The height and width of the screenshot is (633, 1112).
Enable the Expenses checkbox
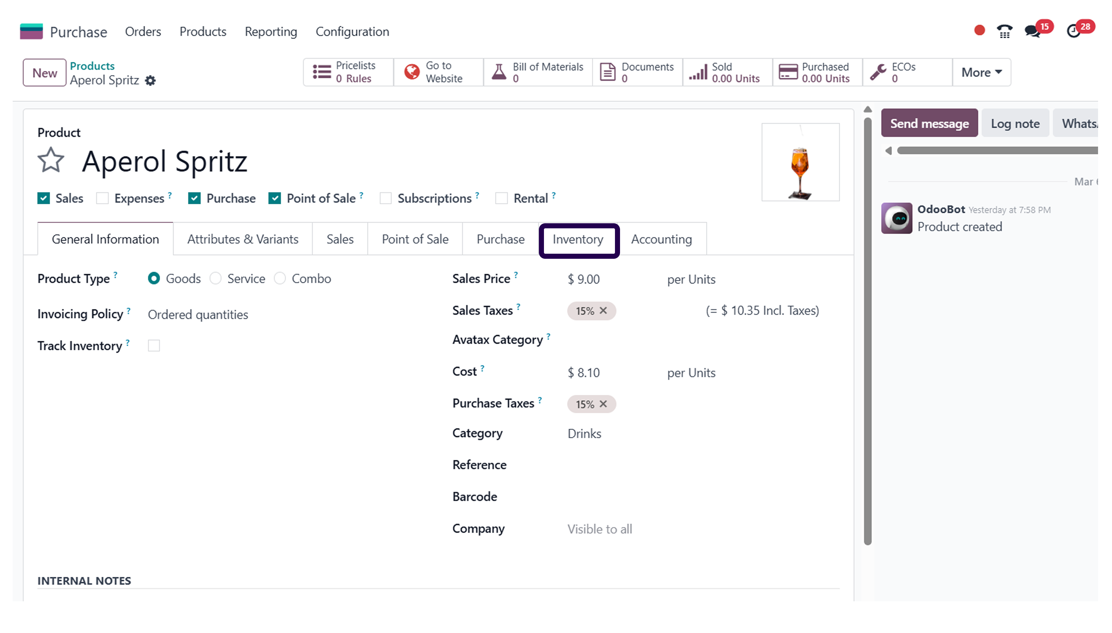click(x=102, y=199)
